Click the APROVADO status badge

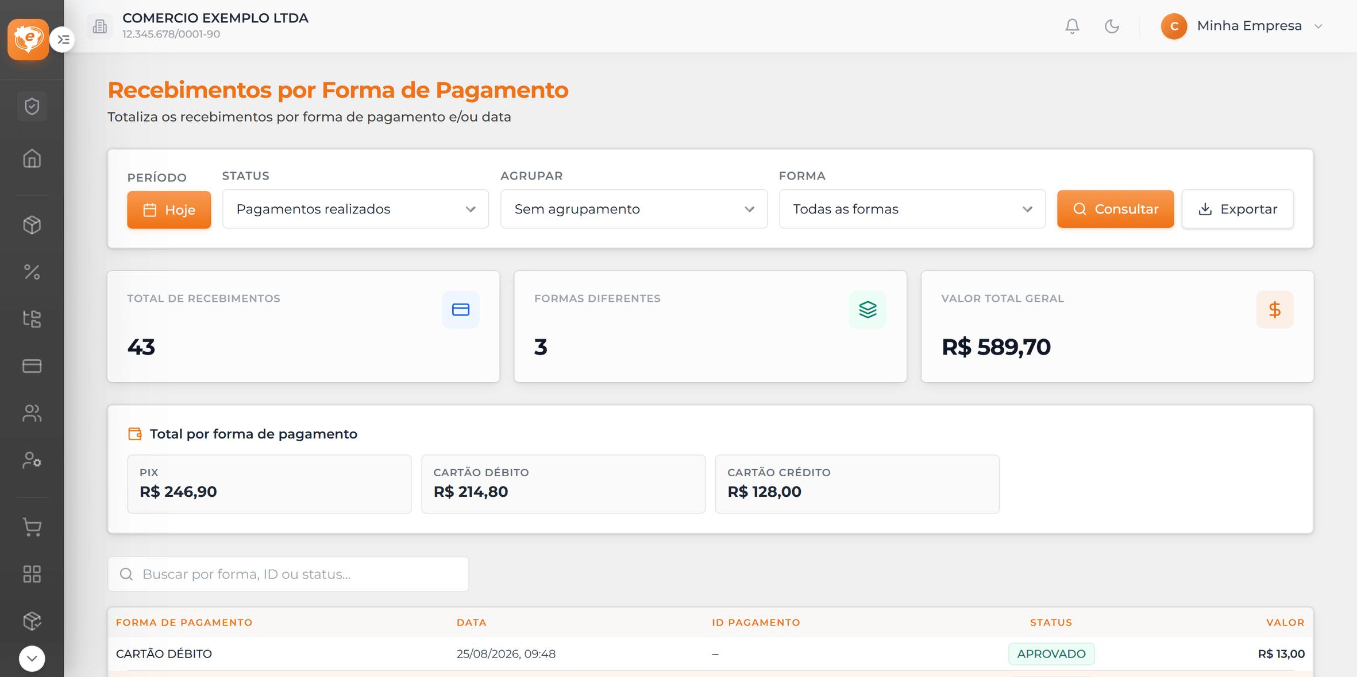coord(1051,654)
